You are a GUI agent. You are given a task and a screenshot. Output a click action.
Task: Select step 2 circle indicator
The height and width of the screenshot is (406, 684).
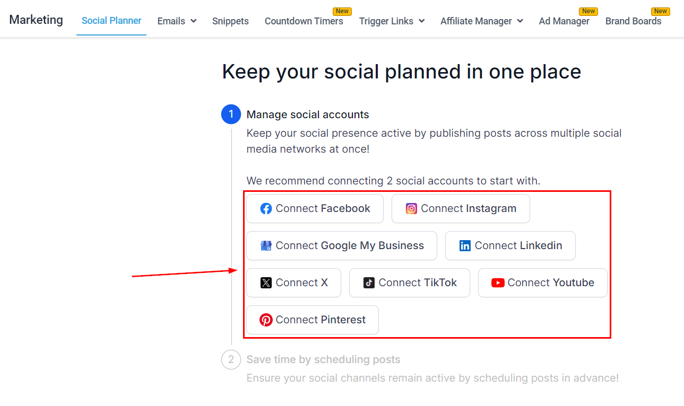pos(231,360)
